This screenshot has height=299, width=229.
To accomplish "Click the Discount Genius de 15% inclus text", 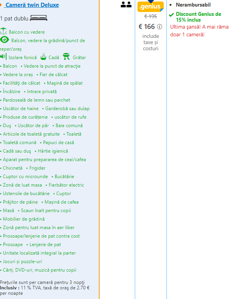I will (198, 17).
